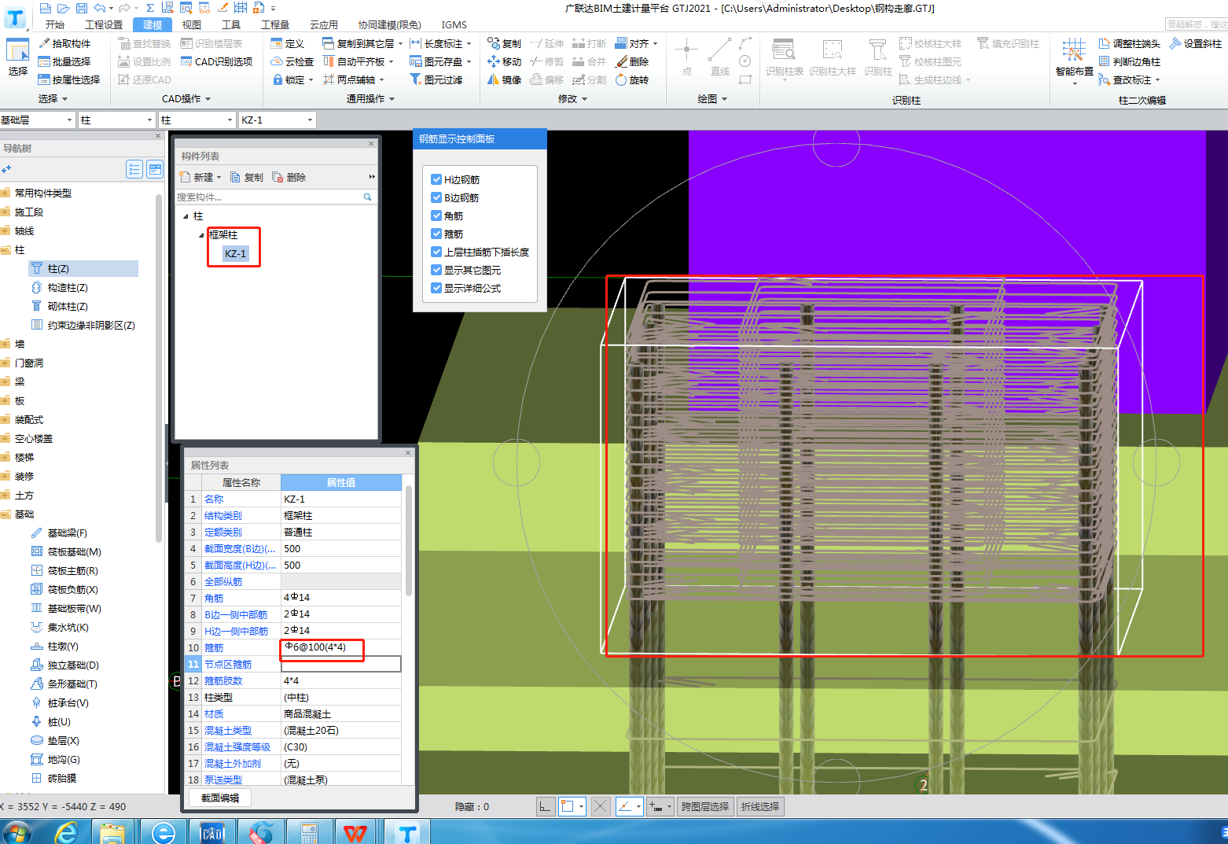
Task: Click the 删除 delete tool in the ribbon
Action: 632,61
